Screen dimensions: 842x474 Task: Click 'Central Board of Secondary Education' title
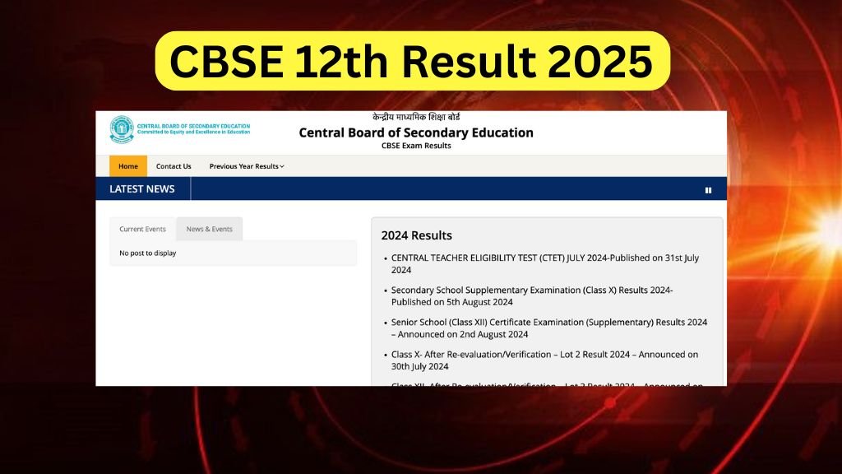coord(416,132)
